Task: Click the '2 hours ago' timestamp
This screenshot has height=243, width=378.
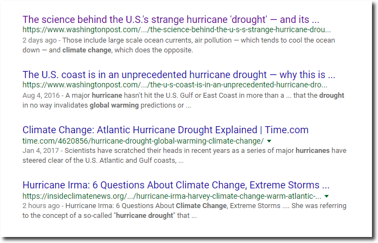Action: 41,206
